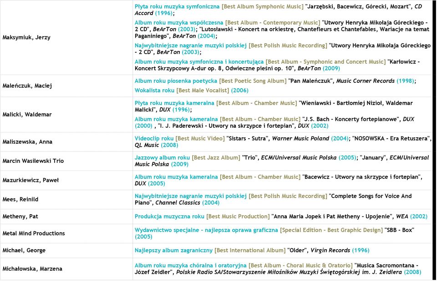The height and width of the screenshot is (281, 437).
Task: Select the name 'Malicki, Waldemar'
Action: click(x=27, y=115)
